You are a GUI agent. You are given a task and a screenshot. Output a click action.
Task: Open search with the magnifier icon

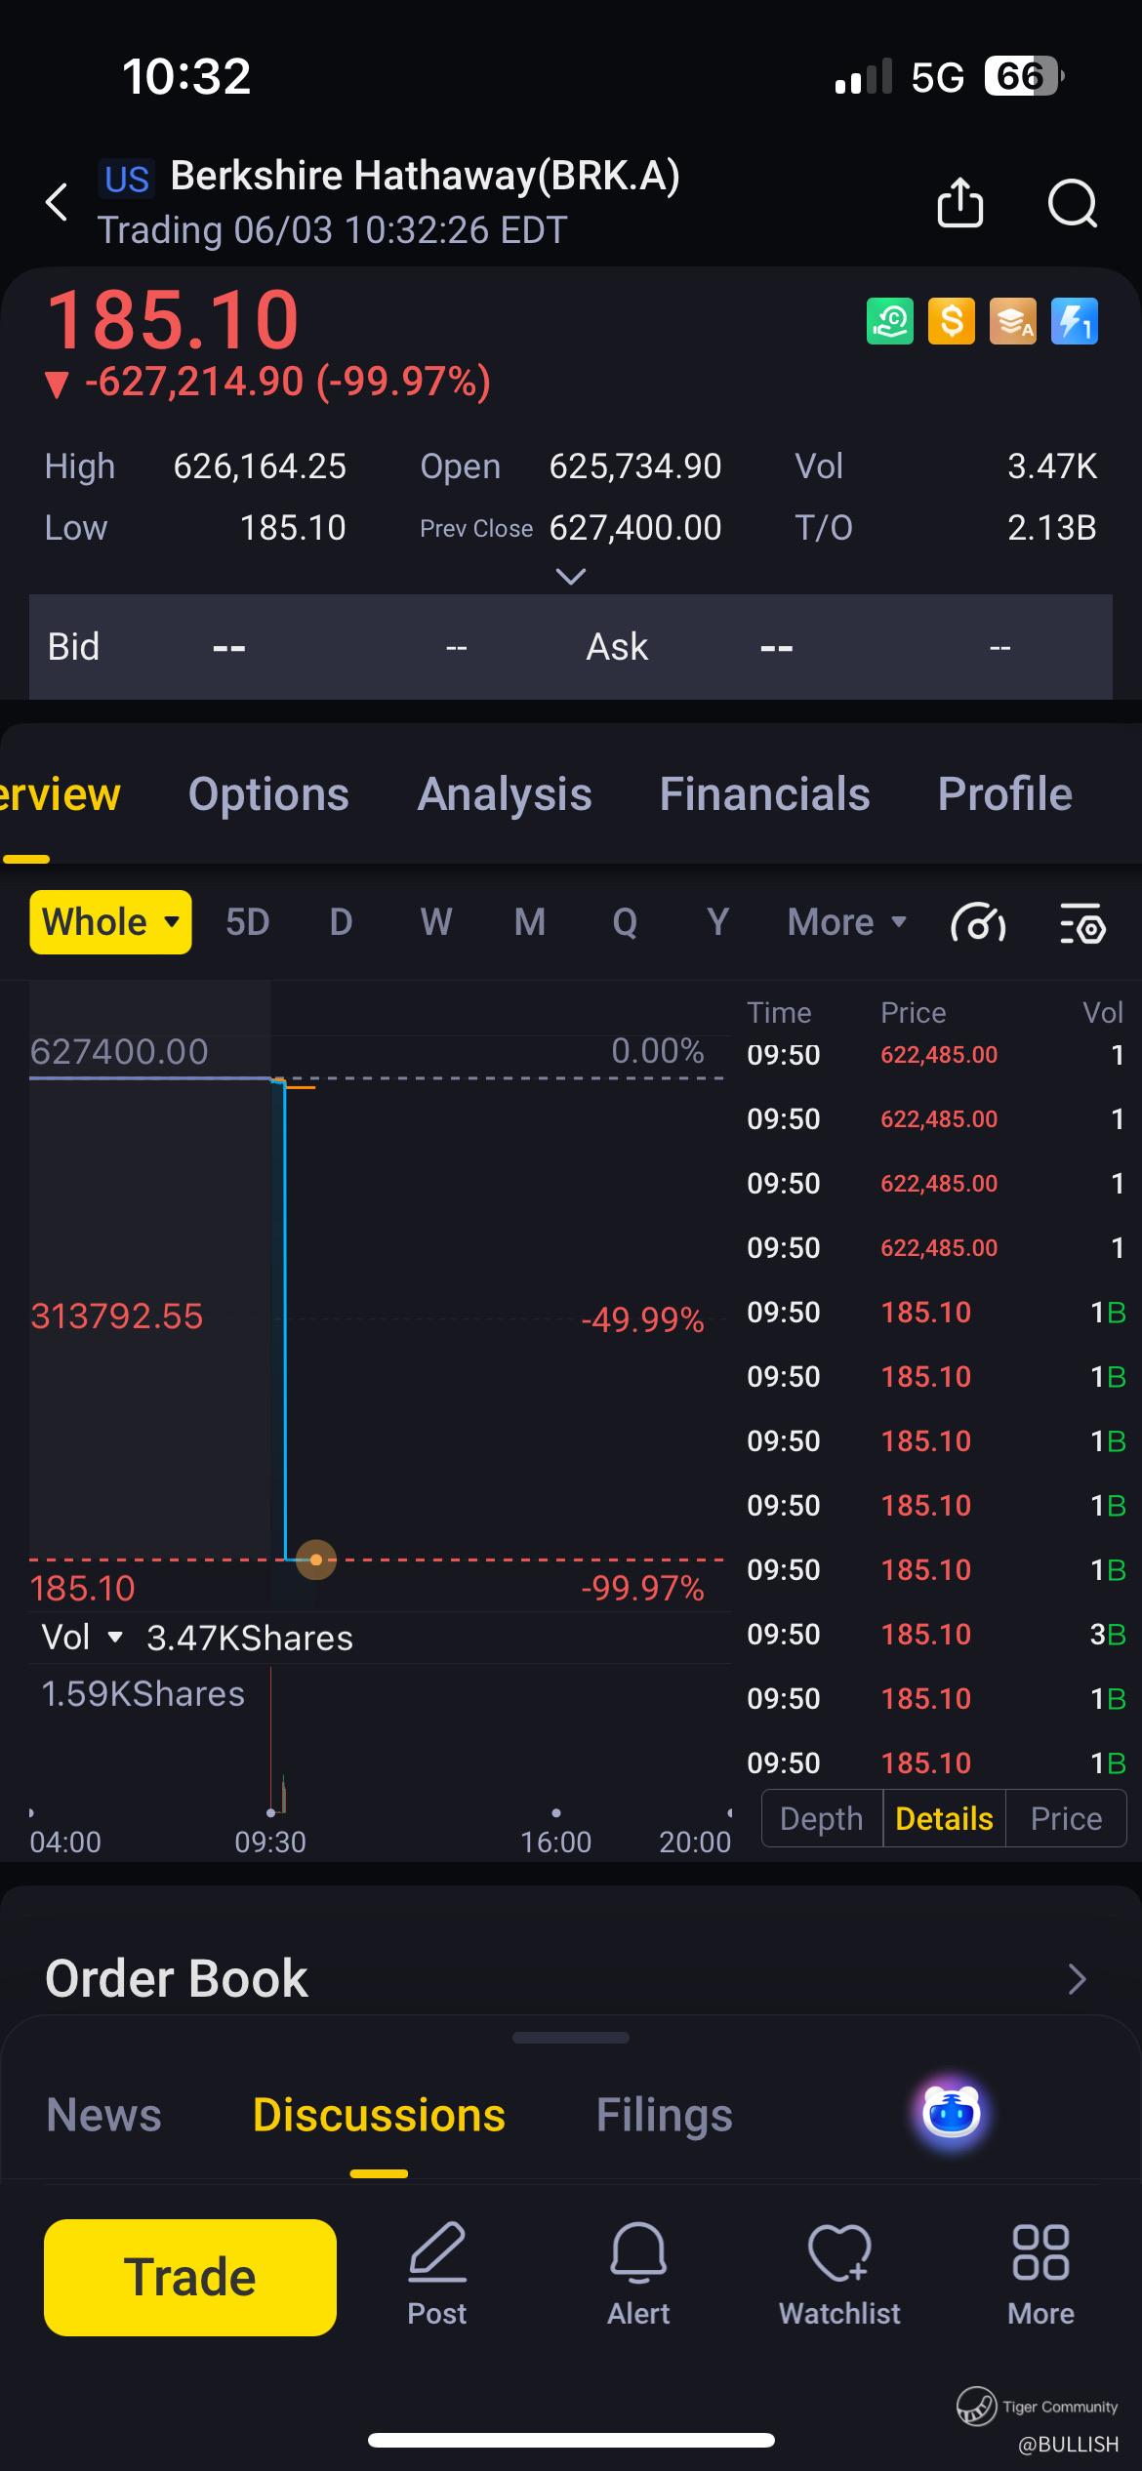tap(1073, 203)
